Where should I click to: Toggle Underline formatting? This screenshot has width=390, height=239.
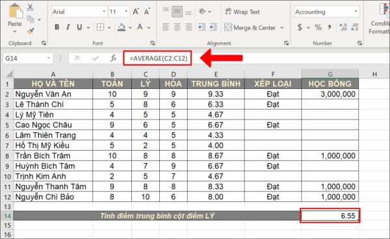[x=79, y=27]
